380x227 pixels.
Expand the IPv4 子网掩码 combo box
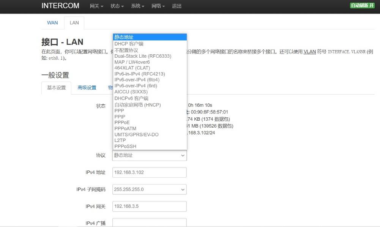point(149,189)
